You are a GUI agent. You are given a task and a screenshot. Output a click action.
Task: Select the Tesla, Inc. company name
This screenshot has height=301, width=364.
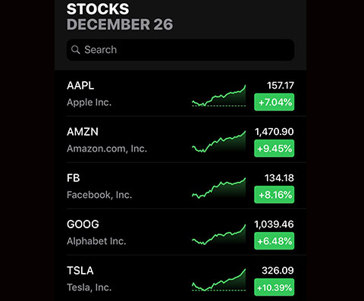[x=89, y=287]
